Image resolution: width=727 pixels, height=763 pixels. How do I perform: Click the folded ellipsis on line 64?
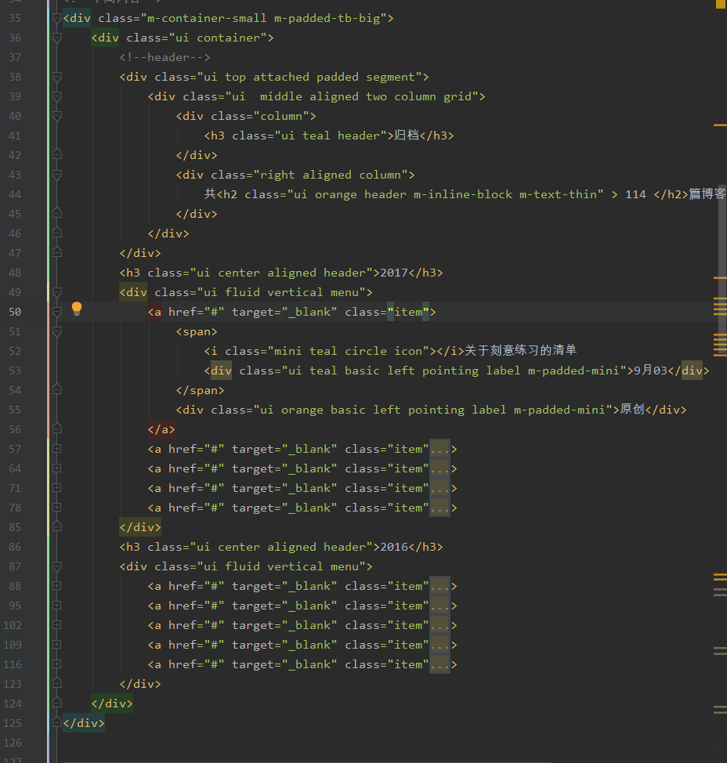(x=439, y=468)
